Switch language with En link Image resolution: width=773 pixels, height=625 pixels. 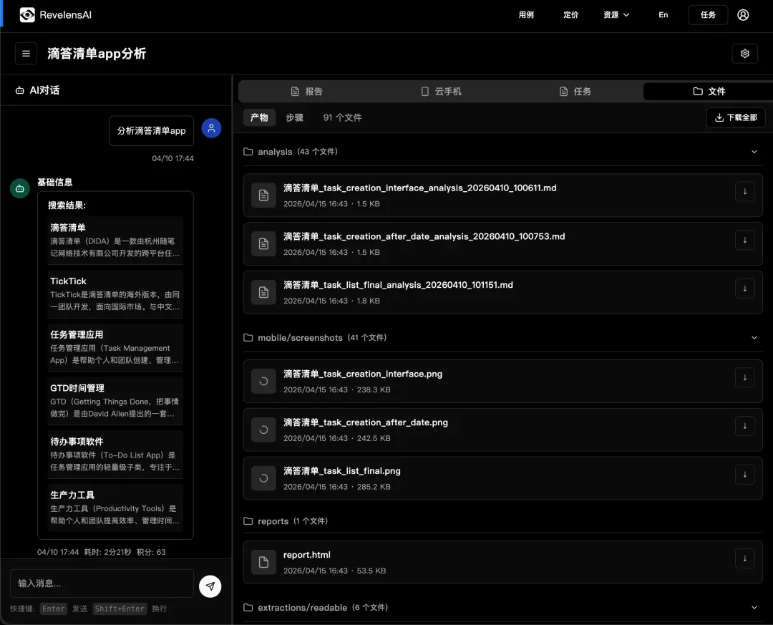(663, 15)
